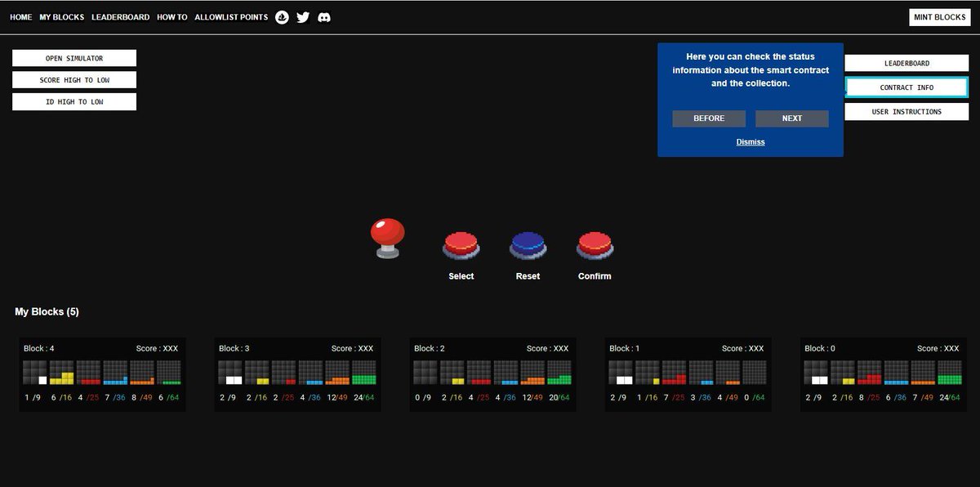Screen dimensions: 980x487
Task: Click Block 3's green grid tile
Action: pos(364,373)
